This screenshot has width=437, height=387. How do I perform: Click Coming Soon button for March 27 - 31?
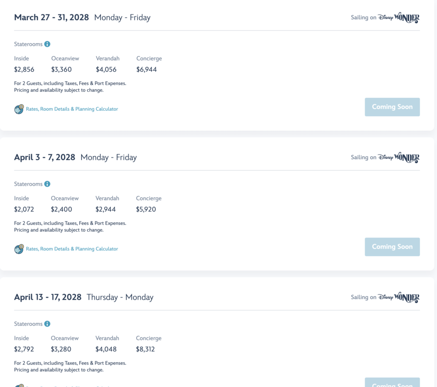[x=392, y=107]
